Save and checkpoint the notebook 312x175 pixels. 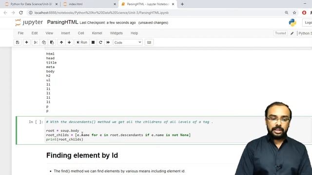point(18,42)
